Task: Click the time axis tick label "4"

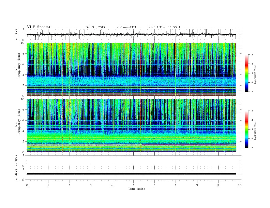Action: pos(112,185)
